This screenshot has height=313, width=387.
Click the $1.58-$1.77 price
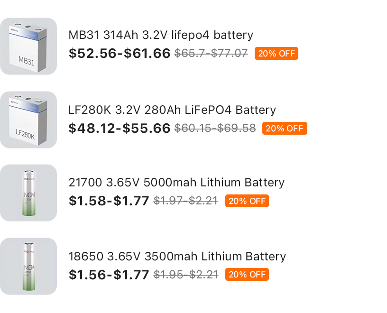[x=109, y=201]
